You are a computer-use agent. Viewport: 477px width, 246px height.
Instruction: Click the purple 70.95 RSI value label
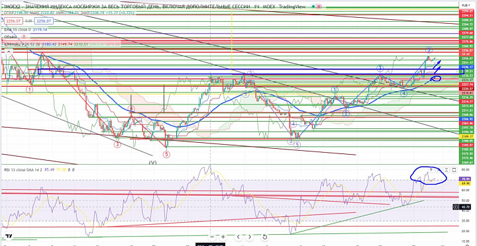point(464,179)
